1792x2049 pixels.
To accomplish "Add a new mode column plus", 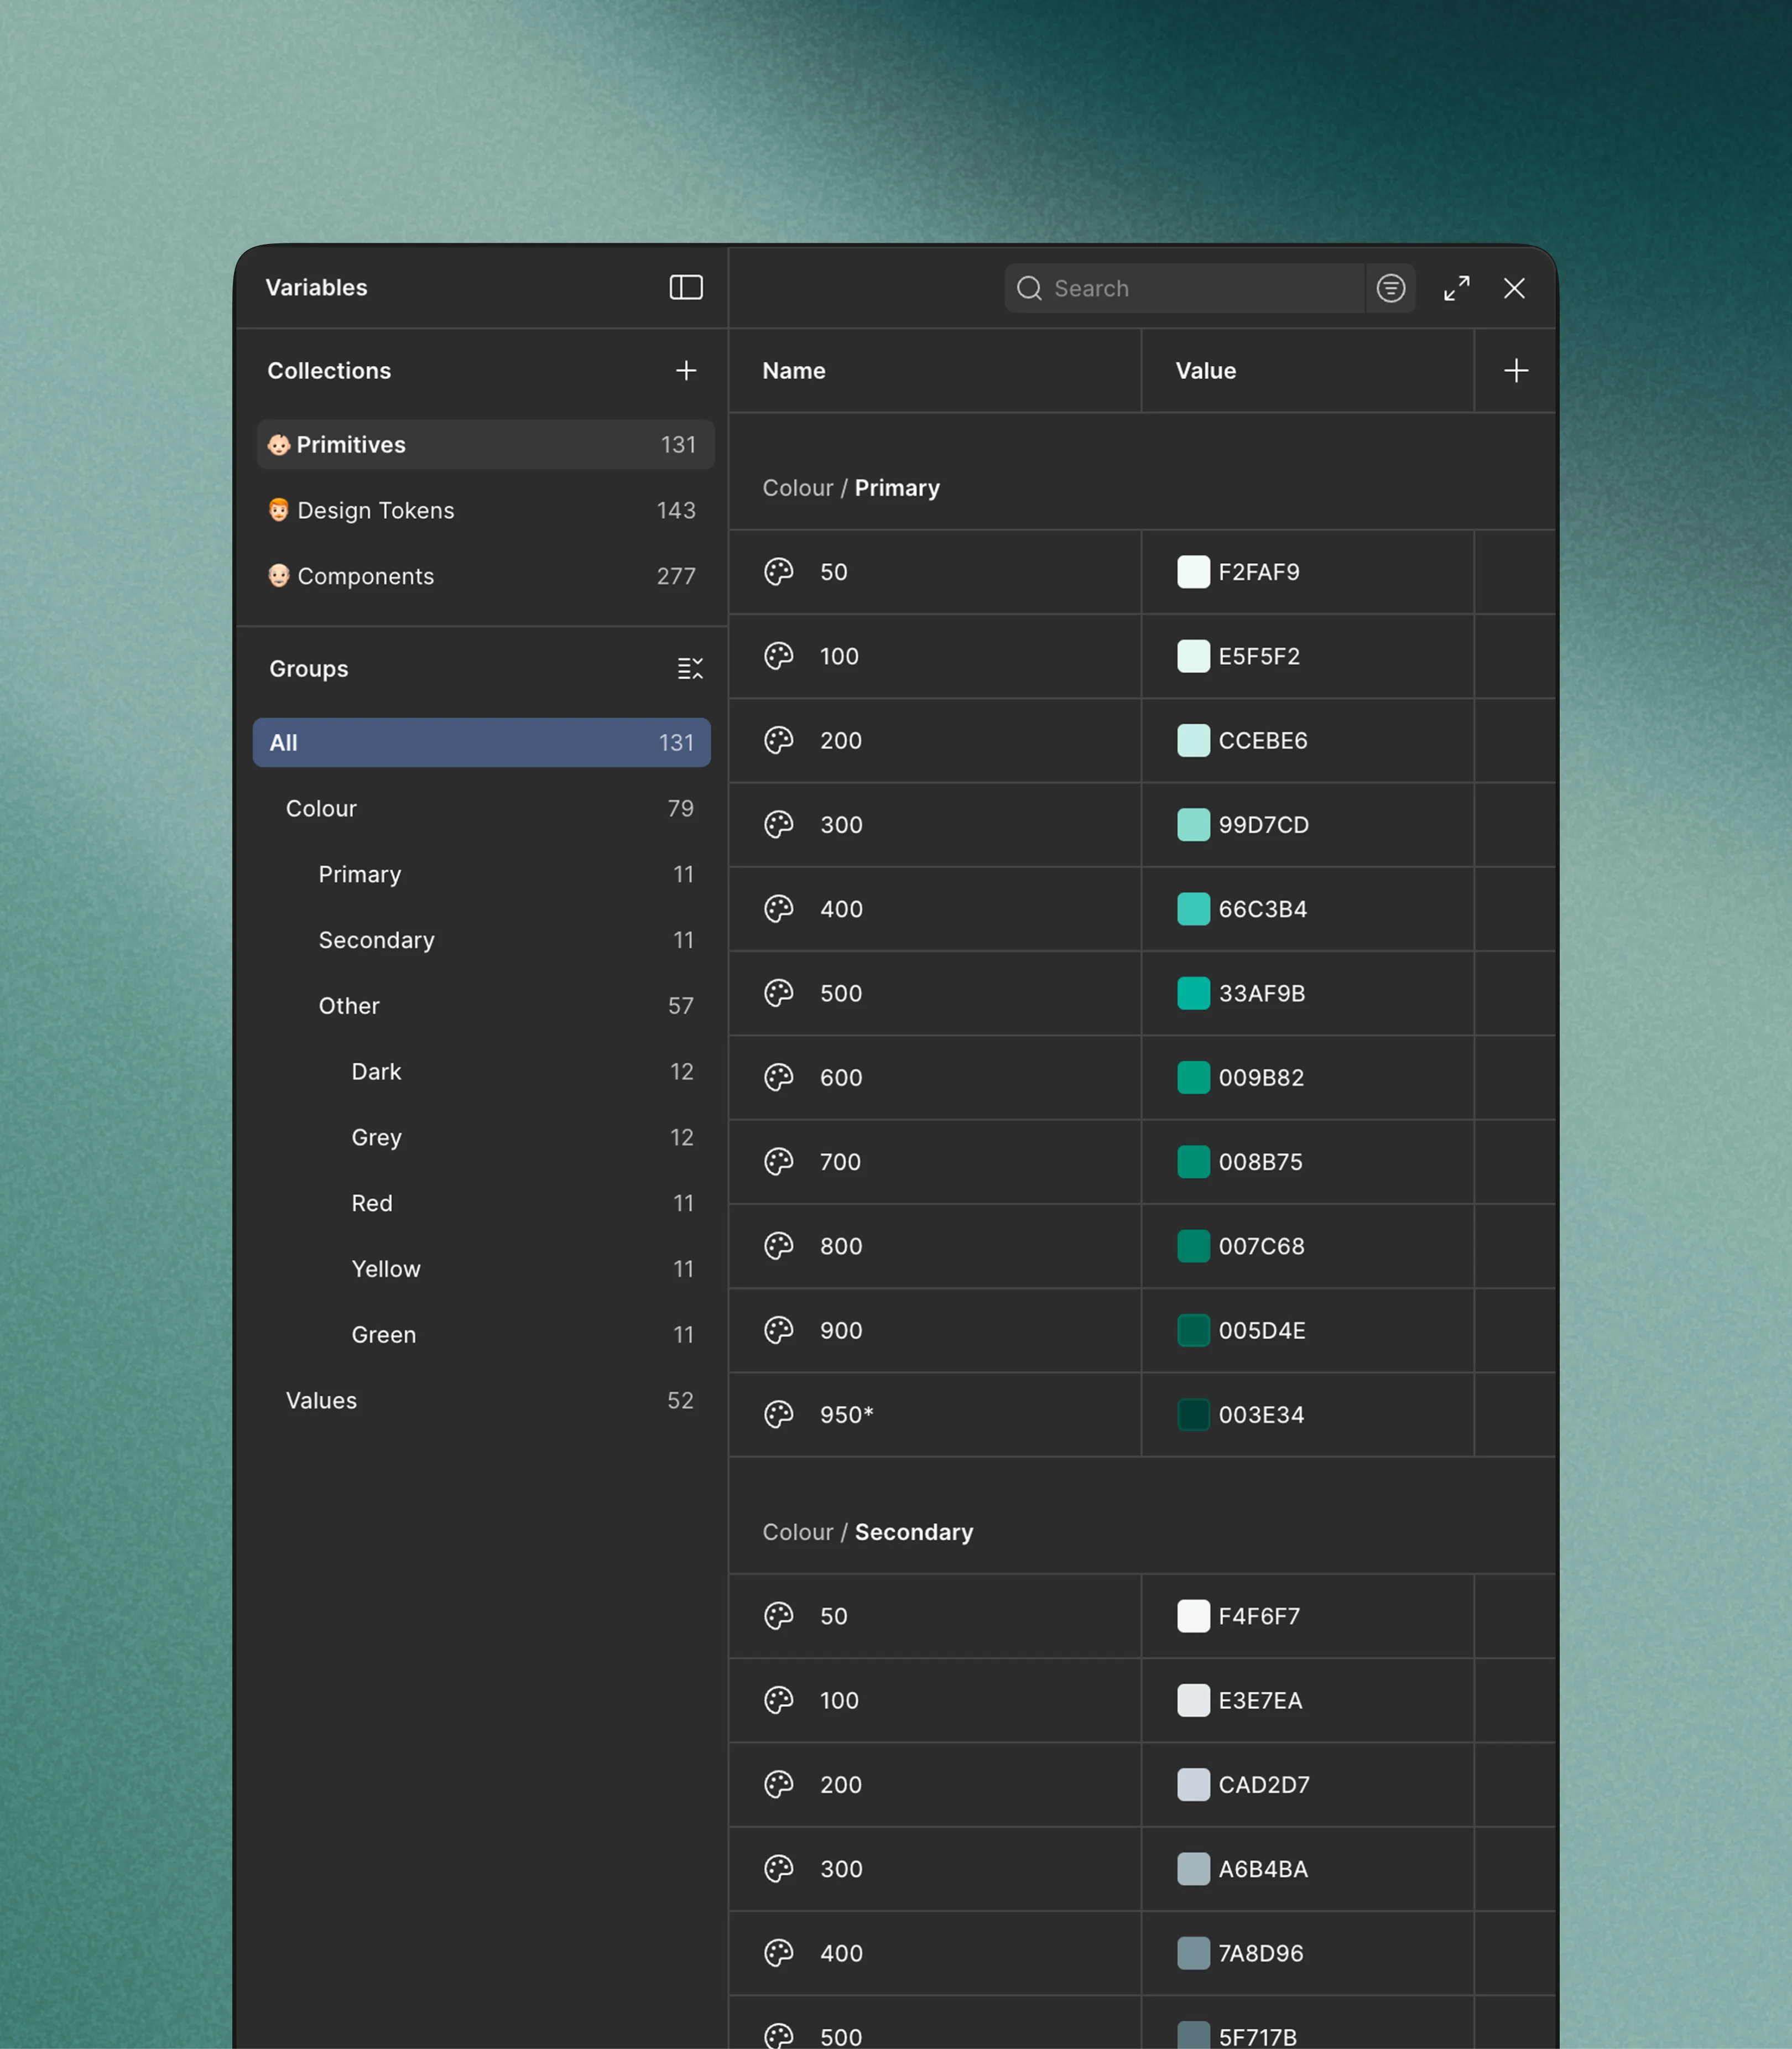I will pyautogui.click(x=1515, y=370).
